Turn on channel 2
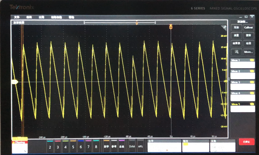The width and height of the screenshot is (259, 155). coord(50,146)
